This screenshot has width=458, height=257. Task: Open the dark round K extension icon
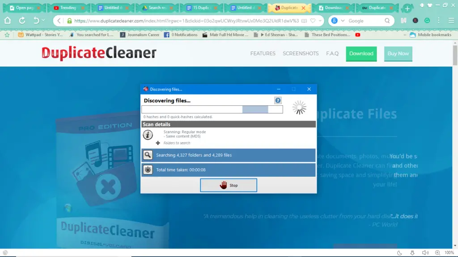click(416, 21)
